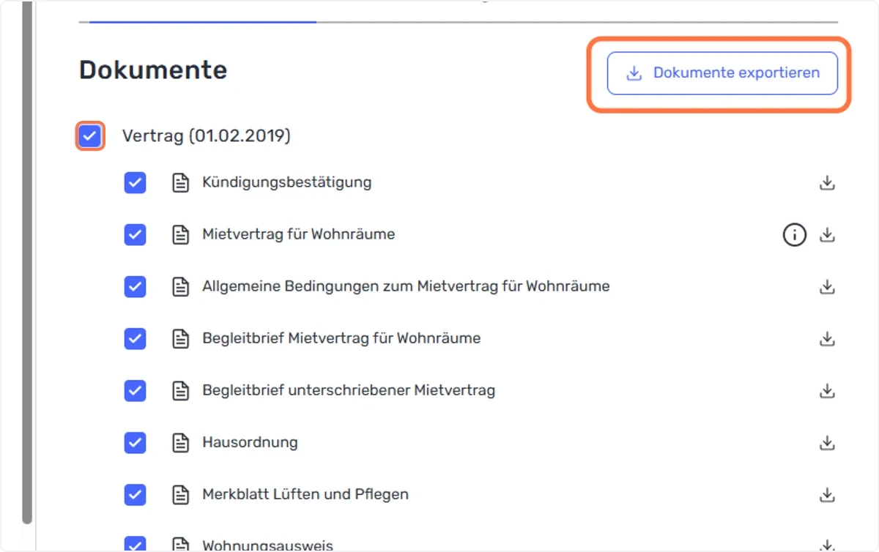
Task: Click the Vertrag (01.02.2019) group label
Action: point(207,136)
